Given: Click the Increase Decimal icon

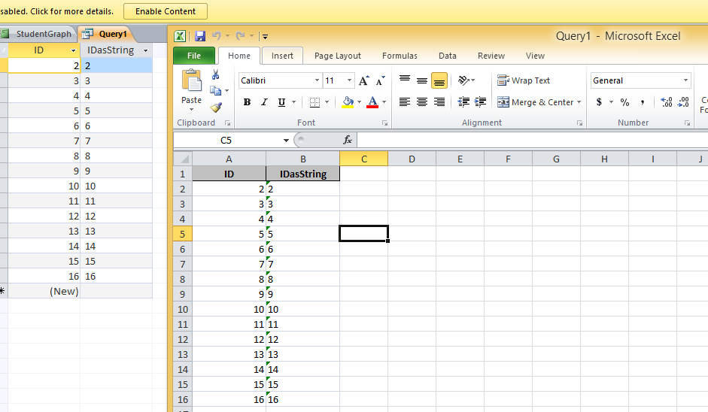Looking at the screenshot, I should click(667, 102).
